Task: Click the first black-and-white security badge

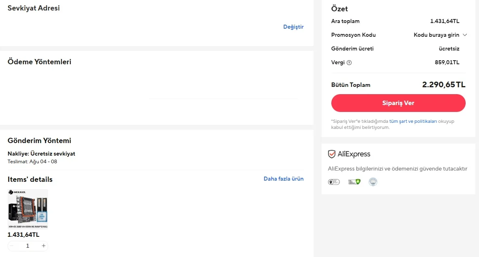Action: tap(334, 182)
